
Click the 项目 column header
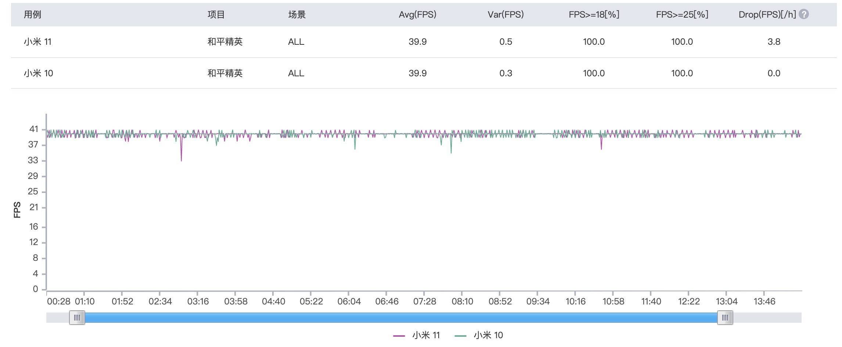point(216,14)
